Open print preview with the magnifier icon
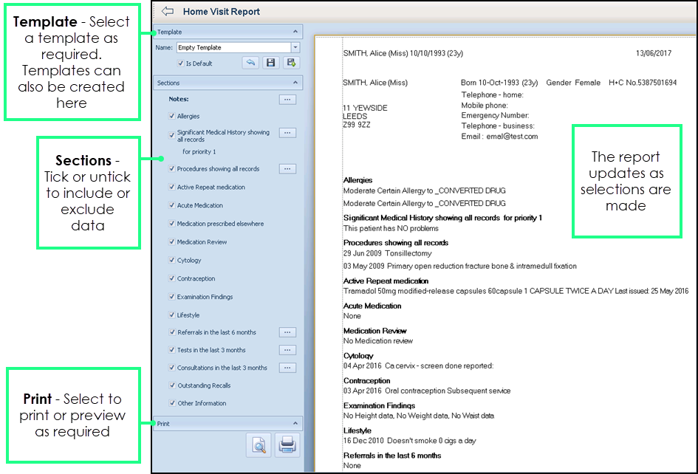Image resolution: width=698 pixels, height=474 pixels. (259, 445)
